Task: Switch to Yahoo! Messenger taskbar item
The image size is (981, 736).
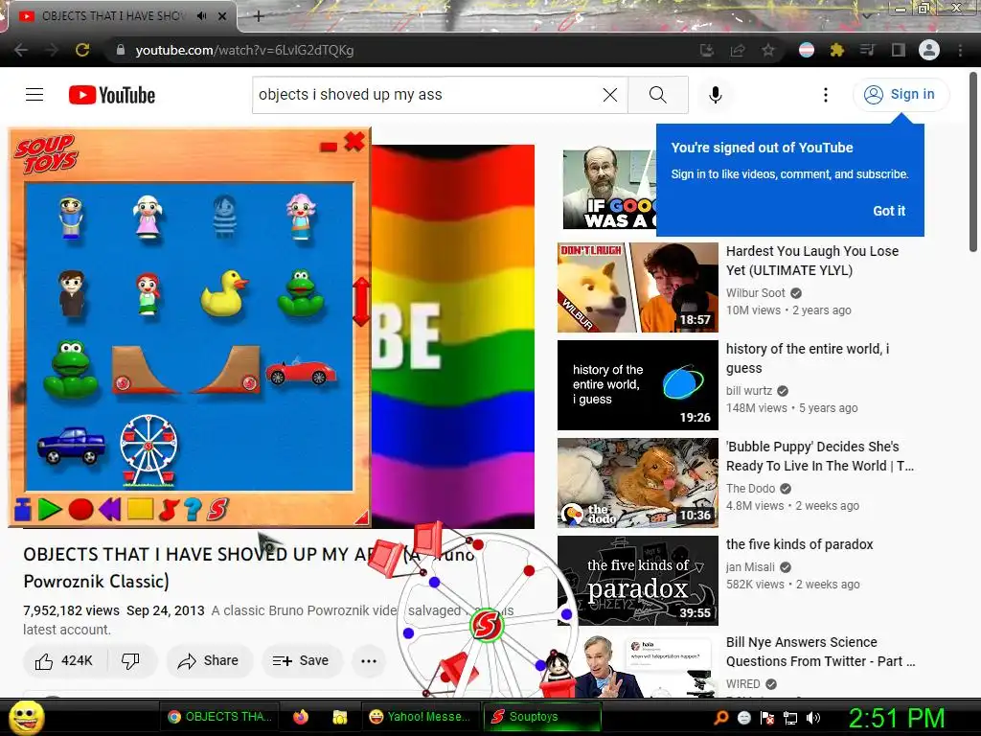Action: click(420, 717)
